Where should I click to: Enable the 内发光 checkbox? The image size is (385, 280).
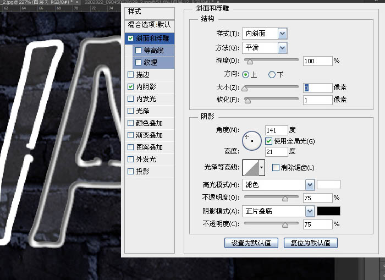pyautogui.click(x=131, y=98)
